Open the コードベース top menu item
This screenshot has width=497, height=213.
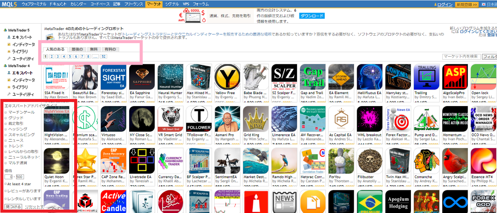click(x=100, y=4)
